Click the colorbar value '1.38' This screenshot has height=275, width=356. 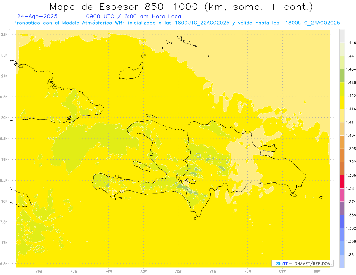(350, 188)
